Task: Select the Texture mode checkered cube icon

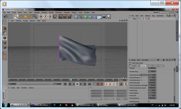Action: coord(5,33)
